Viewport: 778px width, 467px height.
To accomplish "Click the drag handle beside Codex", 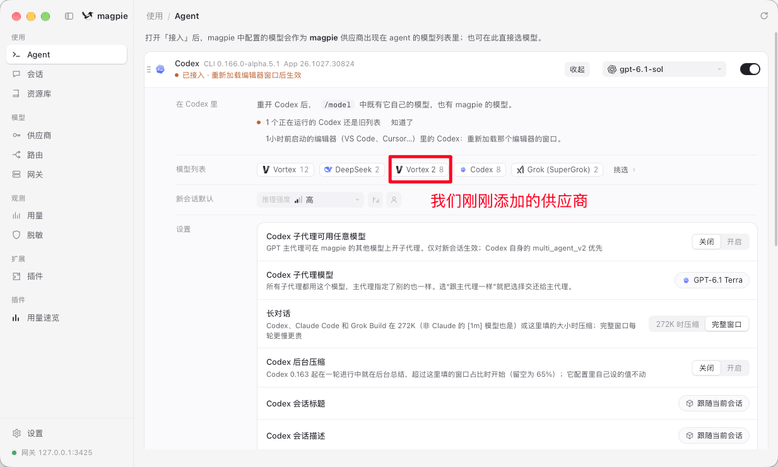I will click(149, 69).
